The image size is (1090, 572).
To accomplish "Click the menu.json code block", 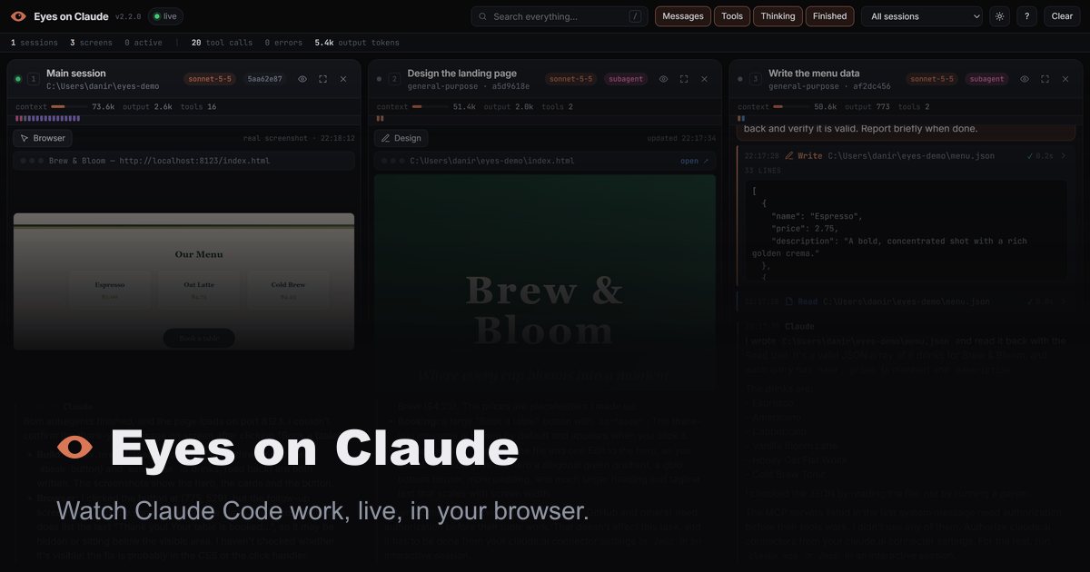I will tap(906, 231).
